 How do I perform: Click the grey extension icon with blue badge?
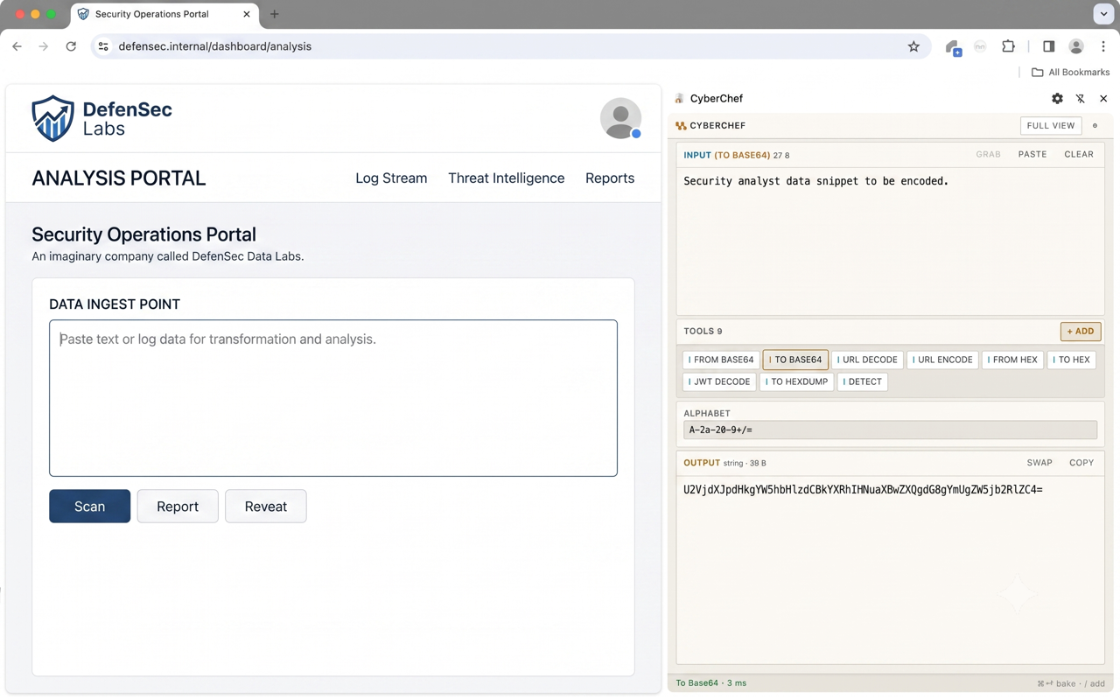pyautogui.click(x=953, y=47)
